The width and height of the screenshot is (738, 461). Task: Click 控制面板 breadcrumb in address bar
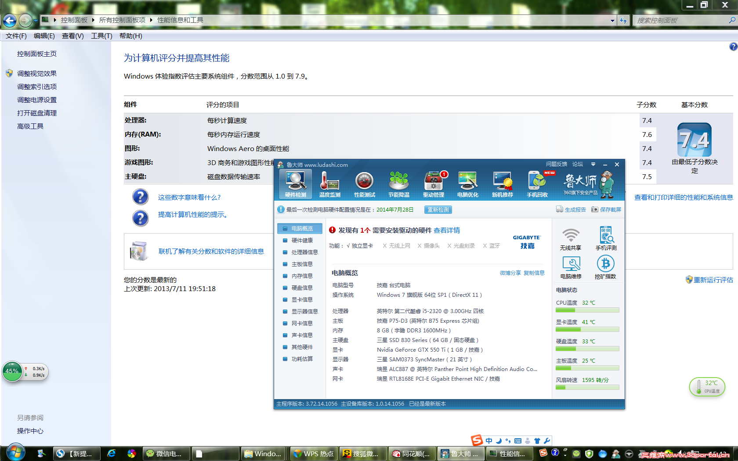(74, 20)
